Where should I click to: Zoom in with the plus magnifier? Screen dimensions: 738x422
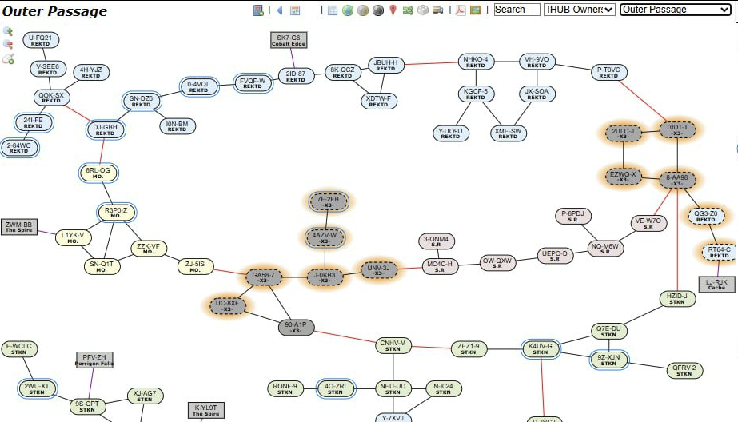(8, 31)
